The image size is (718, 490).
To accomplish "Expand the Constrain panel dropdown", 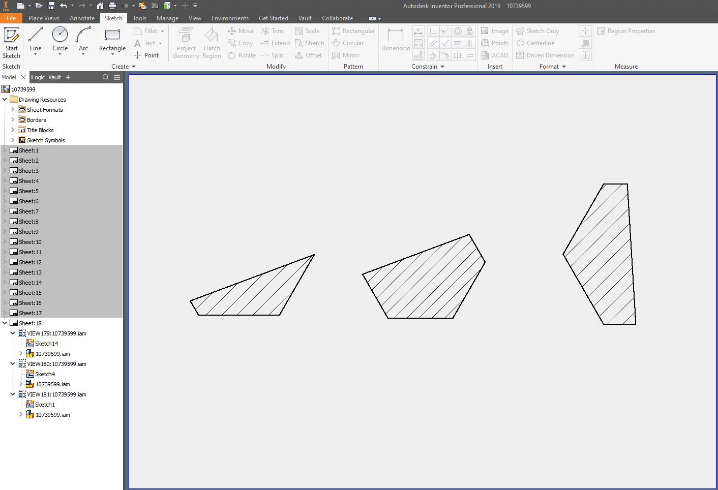I will pos(428,67).
